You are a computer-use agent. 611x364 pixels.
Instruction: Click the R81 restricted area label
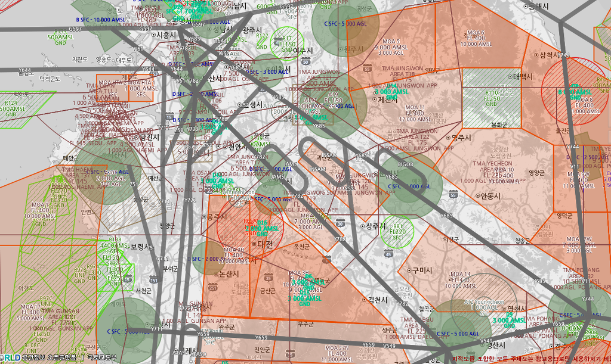coord(397,232)
